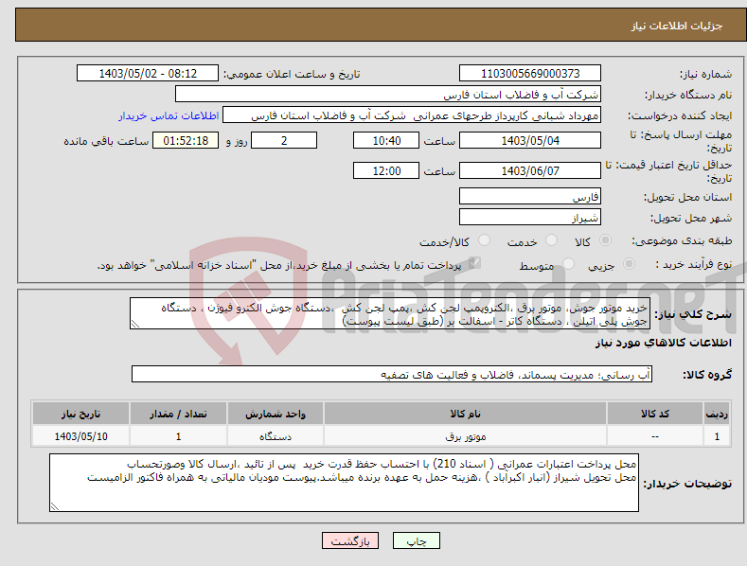Select the جزیی purchase type radio
This screenshot has width=747, height=566.
[629, 263]
